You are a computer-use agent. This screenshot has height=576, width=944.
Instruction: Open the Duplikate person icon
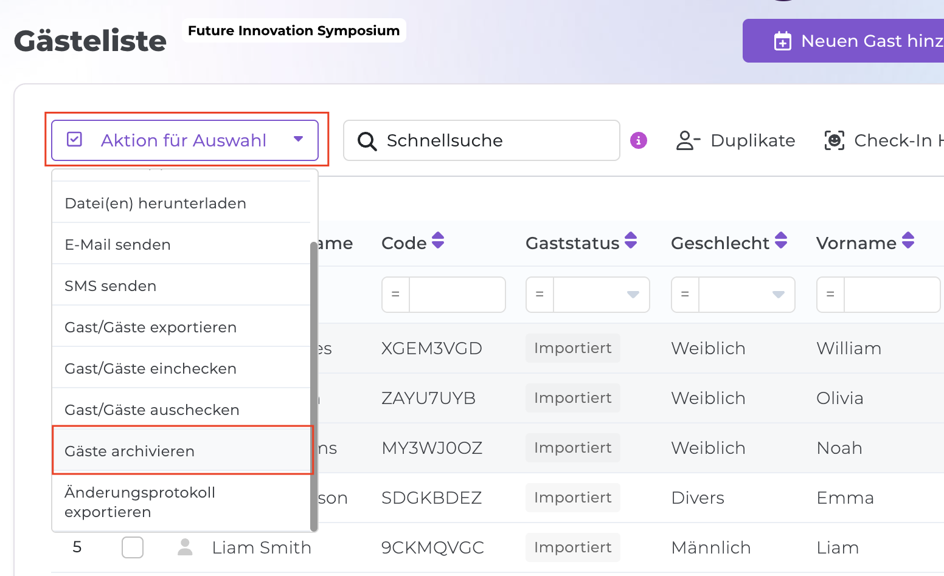pyautogui.click(x=688, y=140)
